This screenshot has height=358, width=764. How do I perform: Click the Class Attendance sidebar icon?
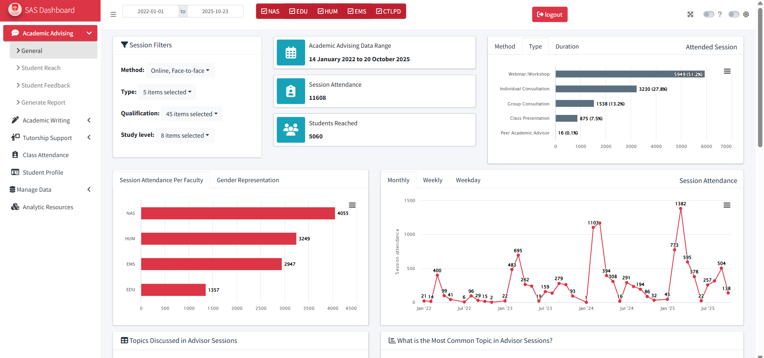(x=15, y=155)
